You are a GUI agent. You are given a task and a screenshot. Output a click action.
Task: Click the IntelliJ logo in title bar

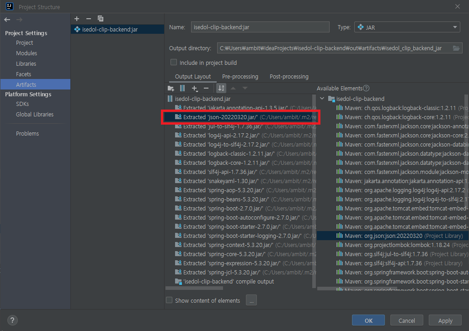coord(9,6)
